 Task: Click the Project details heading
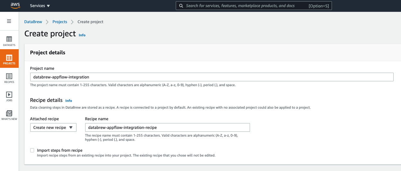click(x=48, y=52)
